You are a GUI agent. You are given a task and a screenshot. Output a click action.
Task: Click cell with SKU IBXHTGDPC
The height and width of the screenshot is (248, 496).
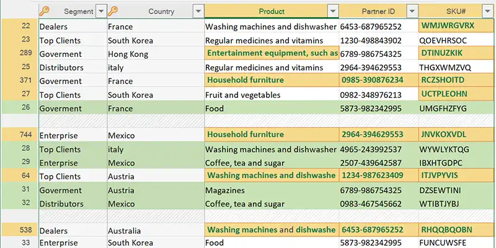pos(456,163)
